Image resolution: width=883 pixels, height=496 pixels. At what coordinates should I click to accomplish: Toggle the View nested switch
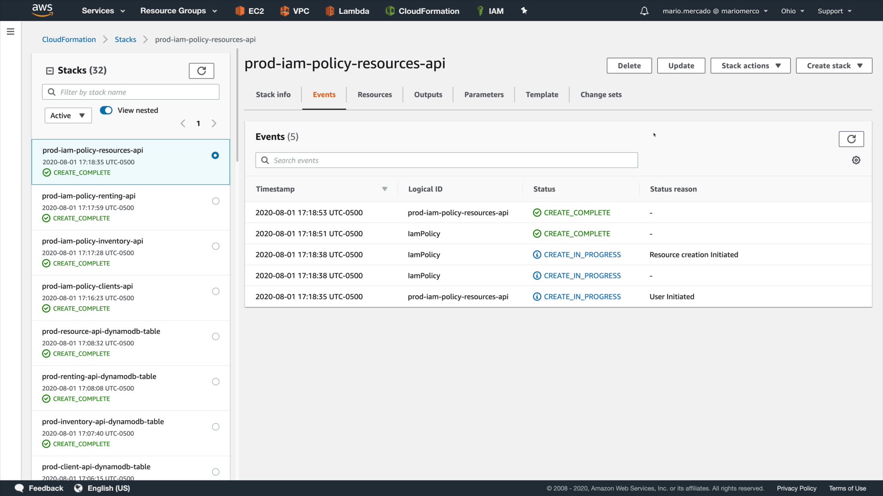(x=106, y=110)
